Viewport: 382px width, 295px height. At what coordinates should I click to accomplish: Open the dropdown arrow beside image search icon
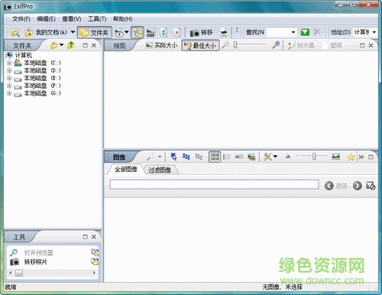tap(160, 157)
